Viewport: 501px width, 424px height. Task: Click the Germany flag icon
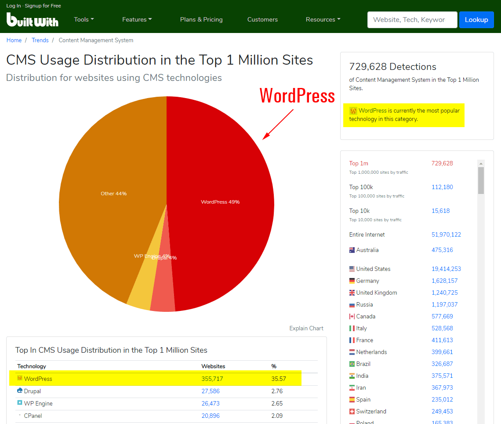[352, 281]
